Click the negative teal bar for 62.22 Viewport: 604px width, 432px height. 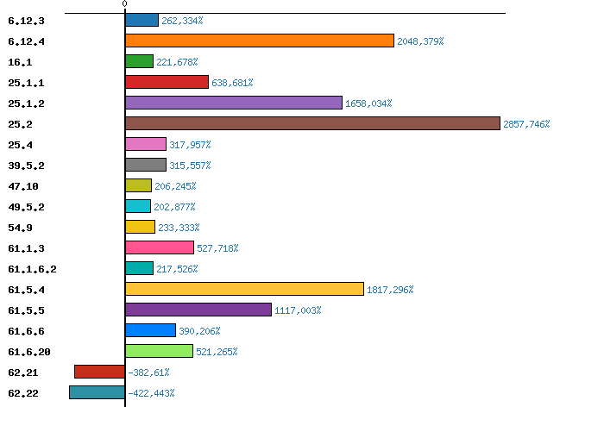click(x=97, y=392)
